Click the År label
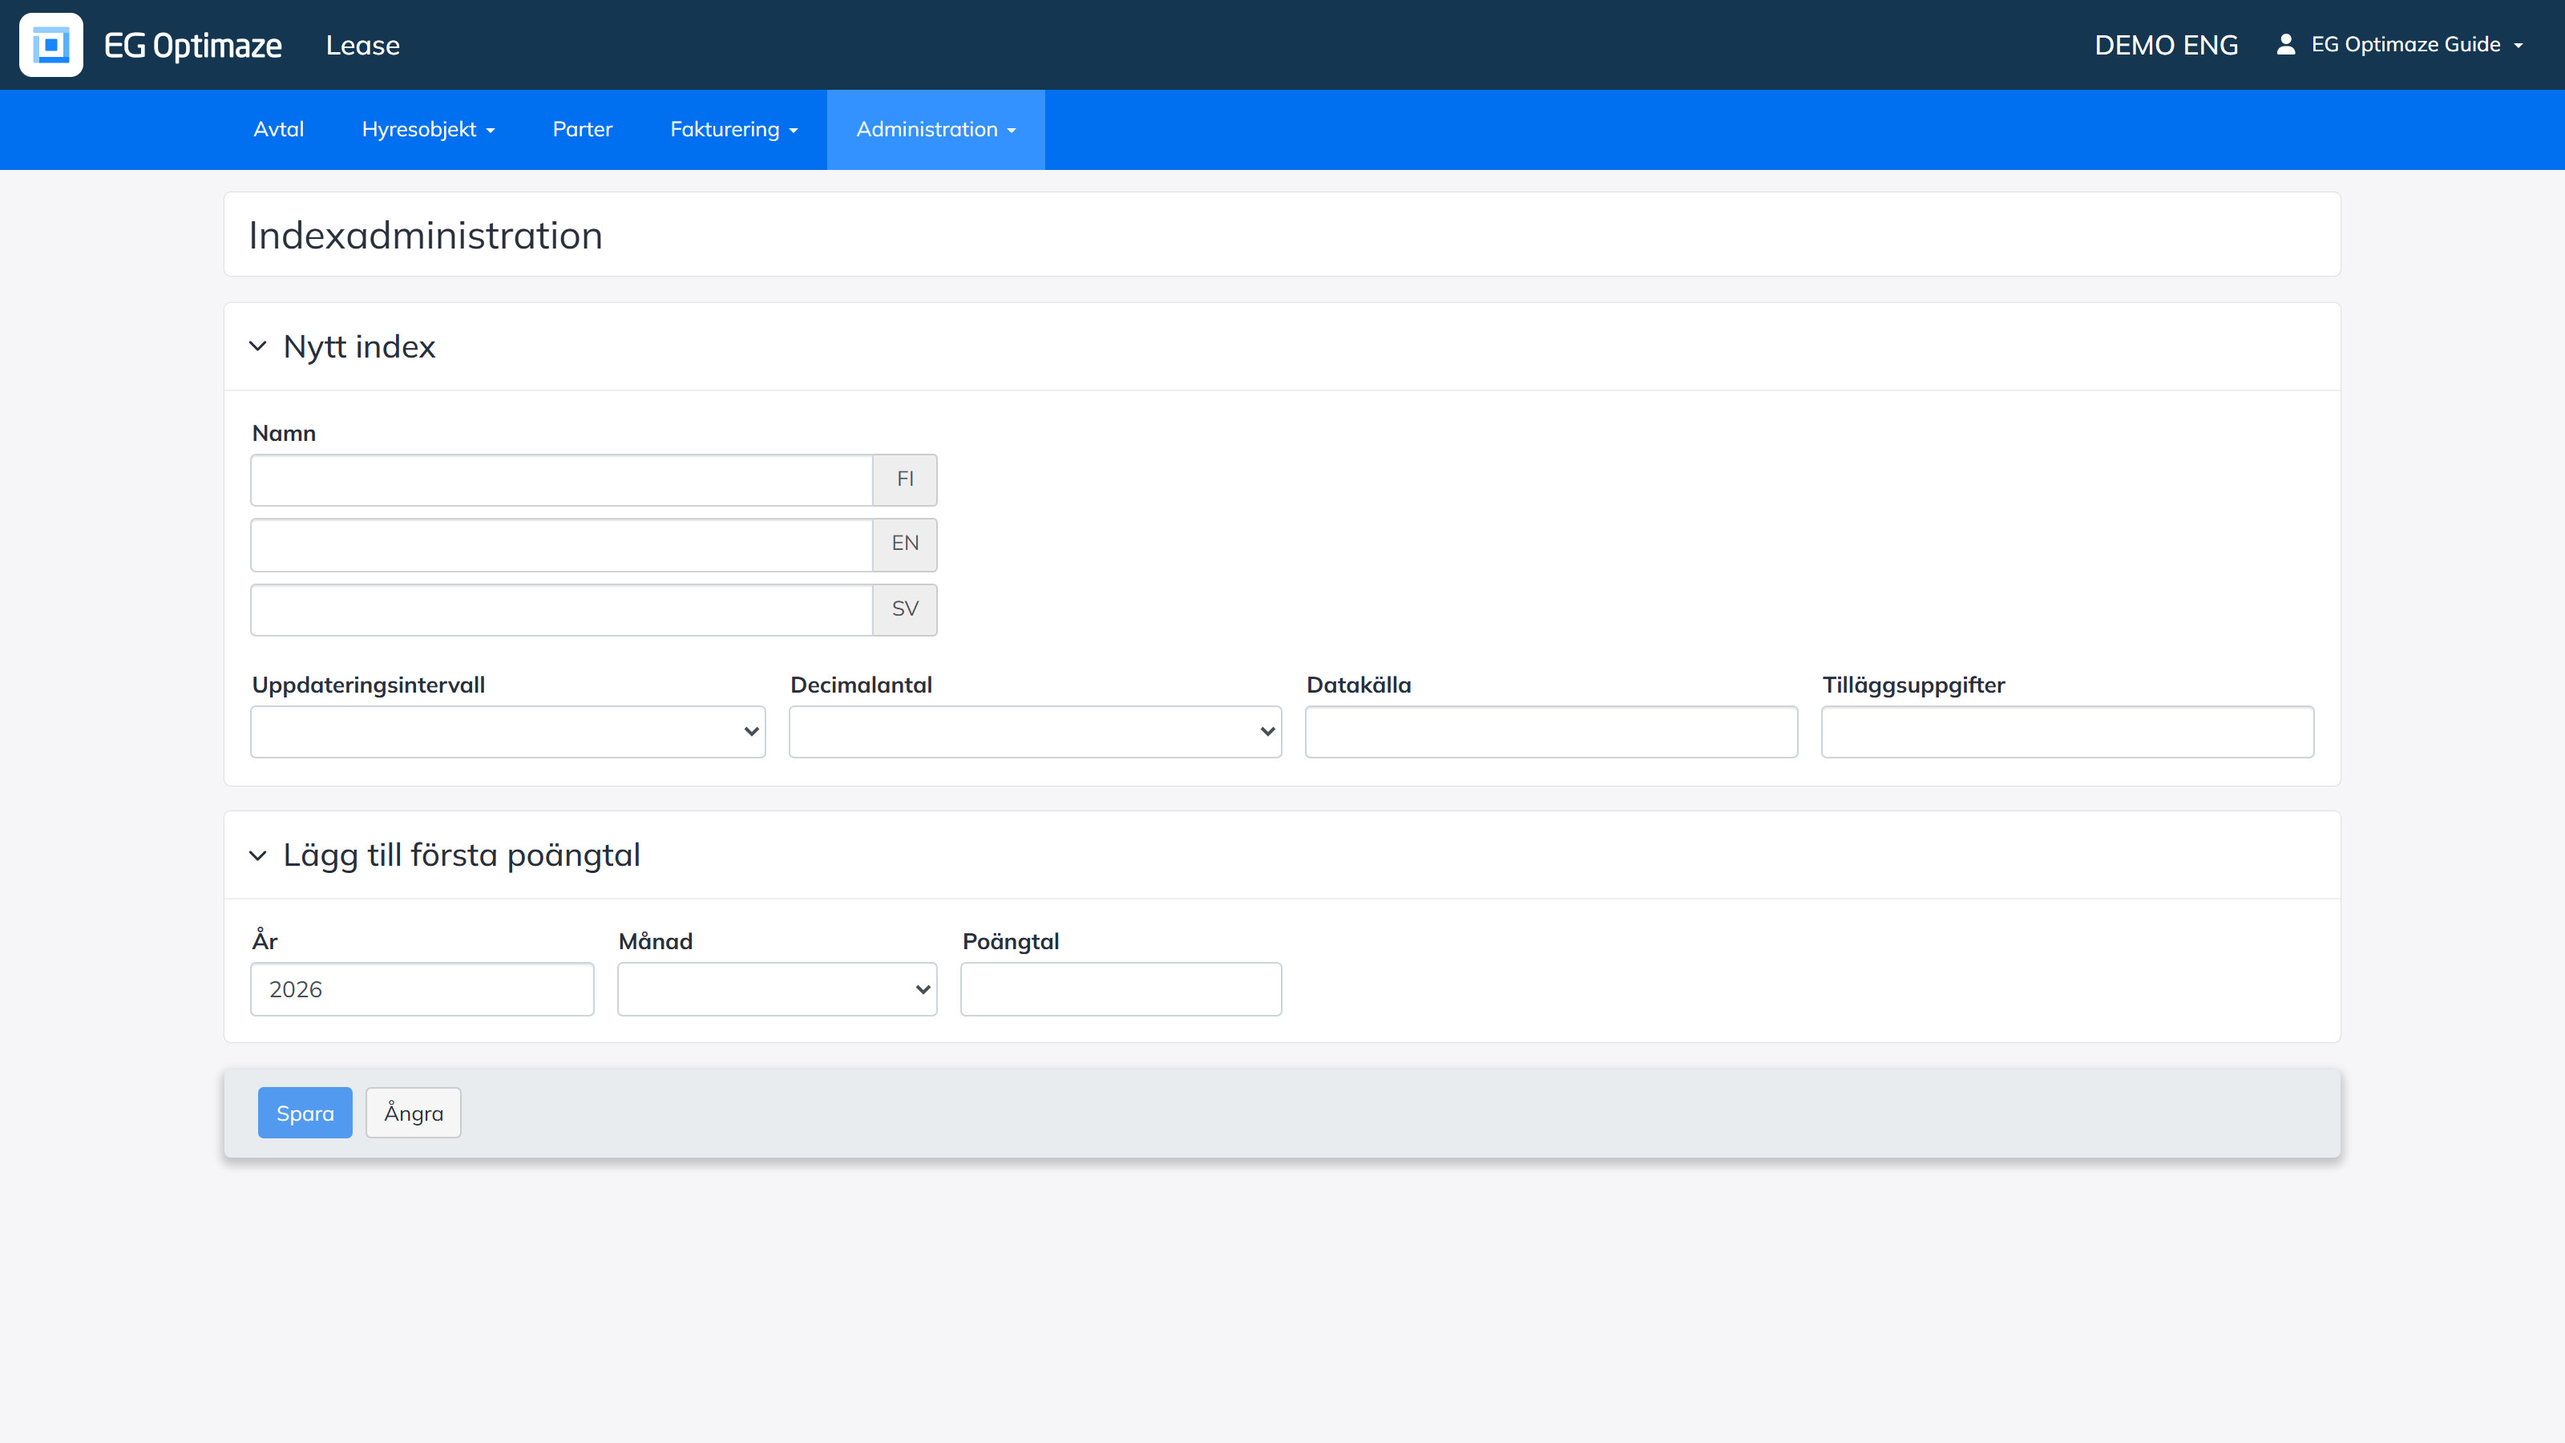Screen dimensions: 2565x1443 (x=265, y=940)
